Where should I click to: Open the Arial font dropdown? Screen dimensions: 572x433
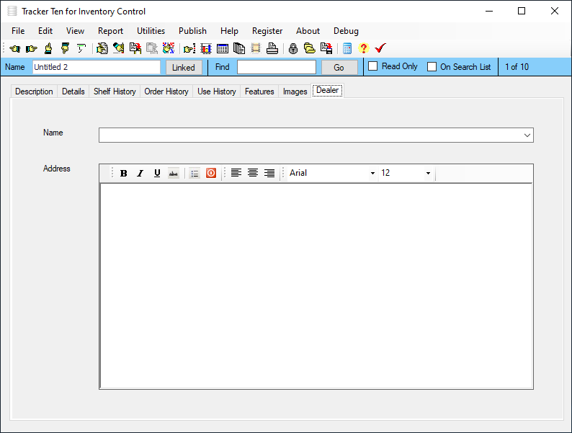(x=372, y=174)
